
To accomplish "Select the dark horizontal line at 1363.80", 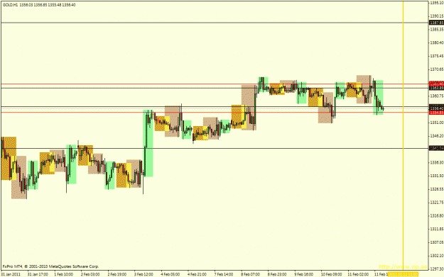I will tap(215, 88).
